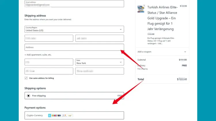Click the city field left of State
The width and height of the screenshot is (216, 121).
click(x=49, y=62)
